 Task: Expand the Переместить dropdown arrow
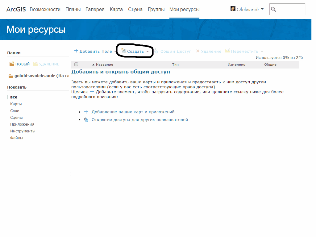coord(262,52)
